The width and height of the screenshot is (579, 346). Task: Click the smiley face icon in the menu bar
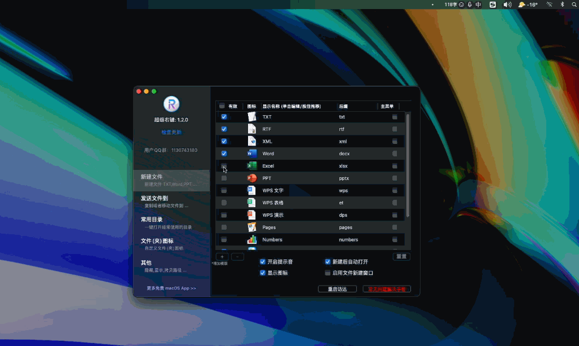461,5
